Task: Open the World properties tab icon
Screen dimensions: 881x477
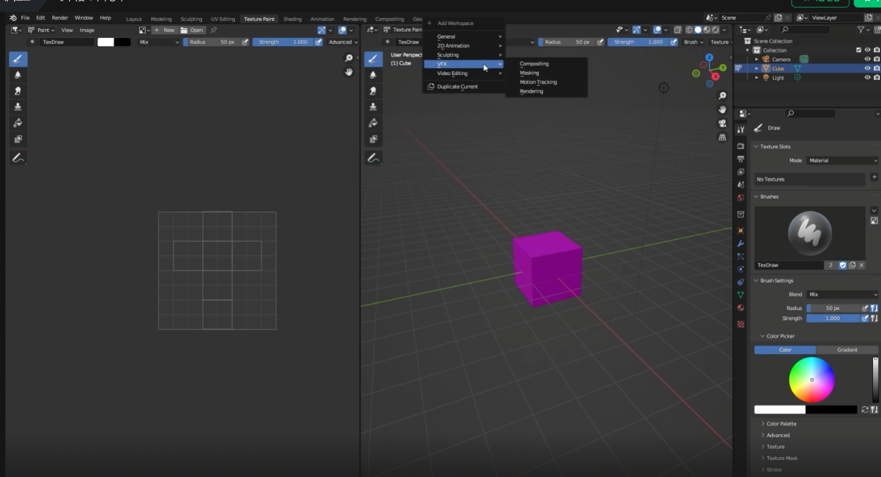Action: (741, 197)
